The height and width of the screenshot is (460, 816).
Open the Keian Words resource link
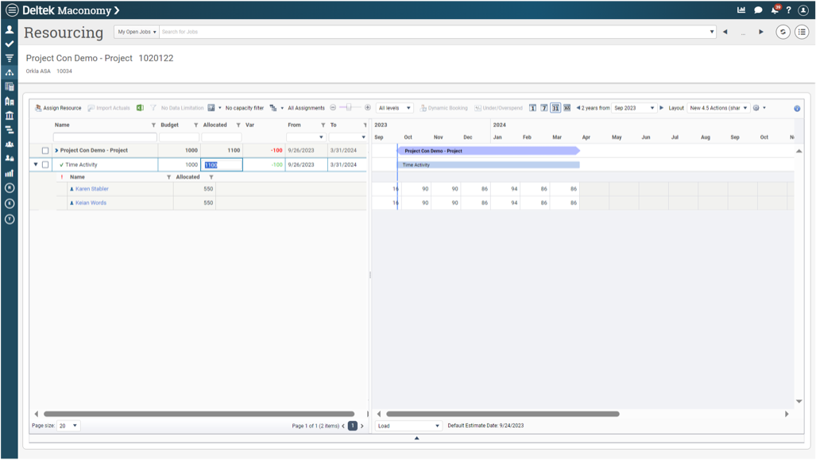point(91,203)
